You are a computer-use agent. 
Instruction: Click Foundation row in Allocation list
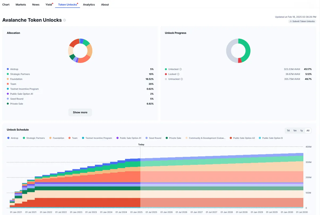tap(80, 79)
